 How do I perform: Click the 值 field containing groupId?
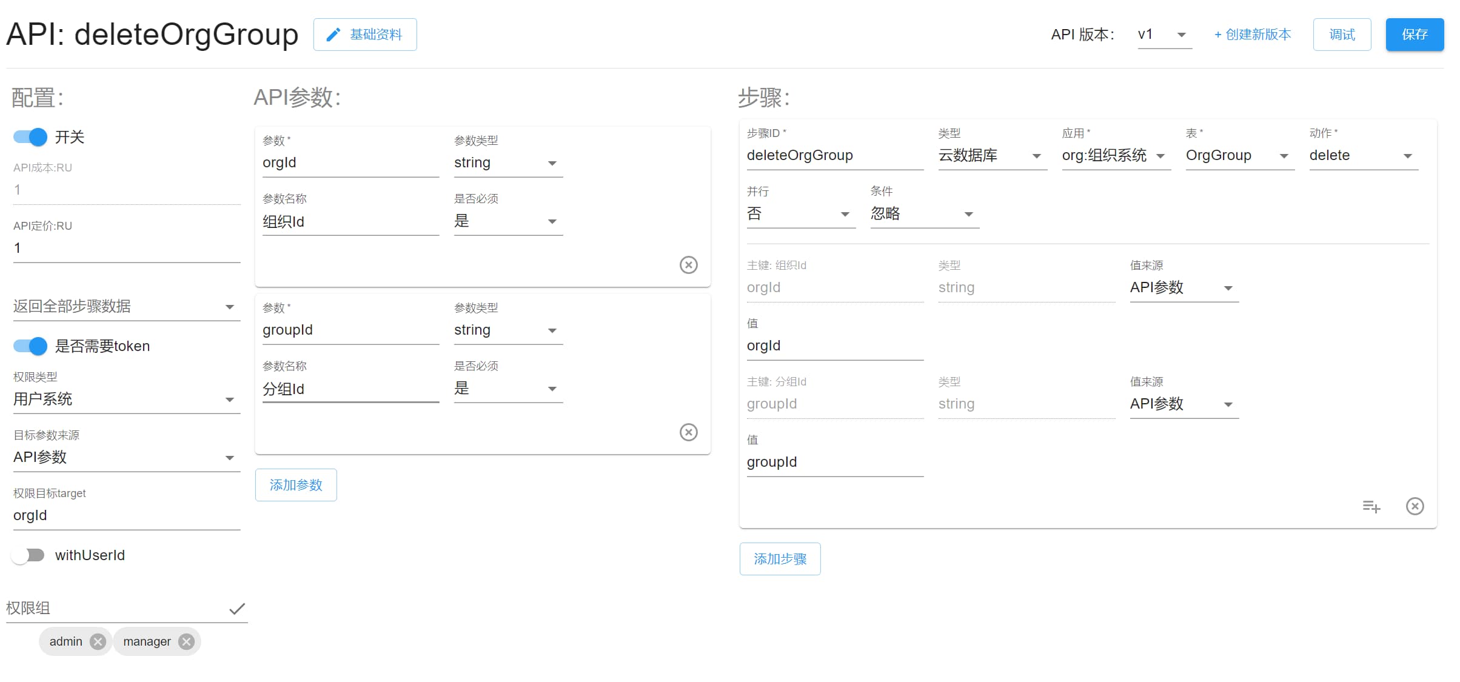[x=835, y=462]
